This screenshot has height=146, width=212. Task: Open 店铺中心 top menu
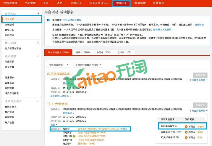point(77,3)
